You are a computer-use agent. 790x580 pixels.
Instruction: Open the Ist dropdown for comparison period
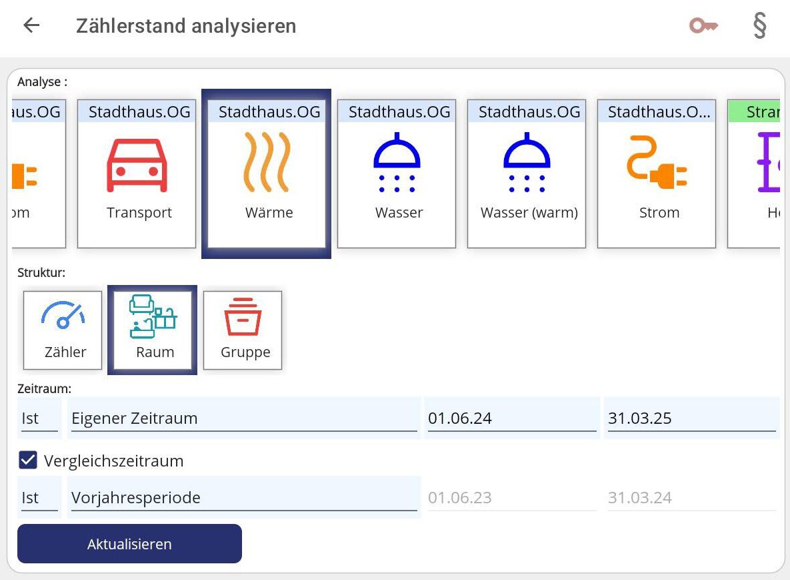click(39, 498)
